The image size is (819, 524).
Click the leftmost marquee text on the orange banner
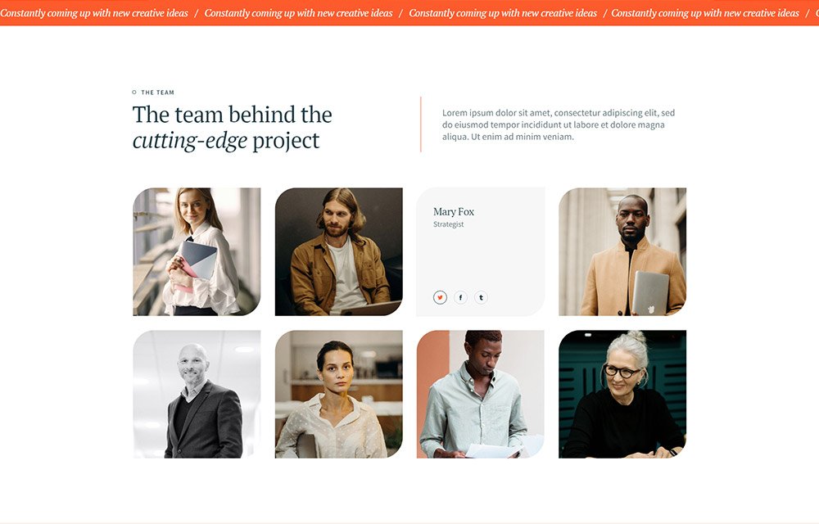[x=94, y=13]
